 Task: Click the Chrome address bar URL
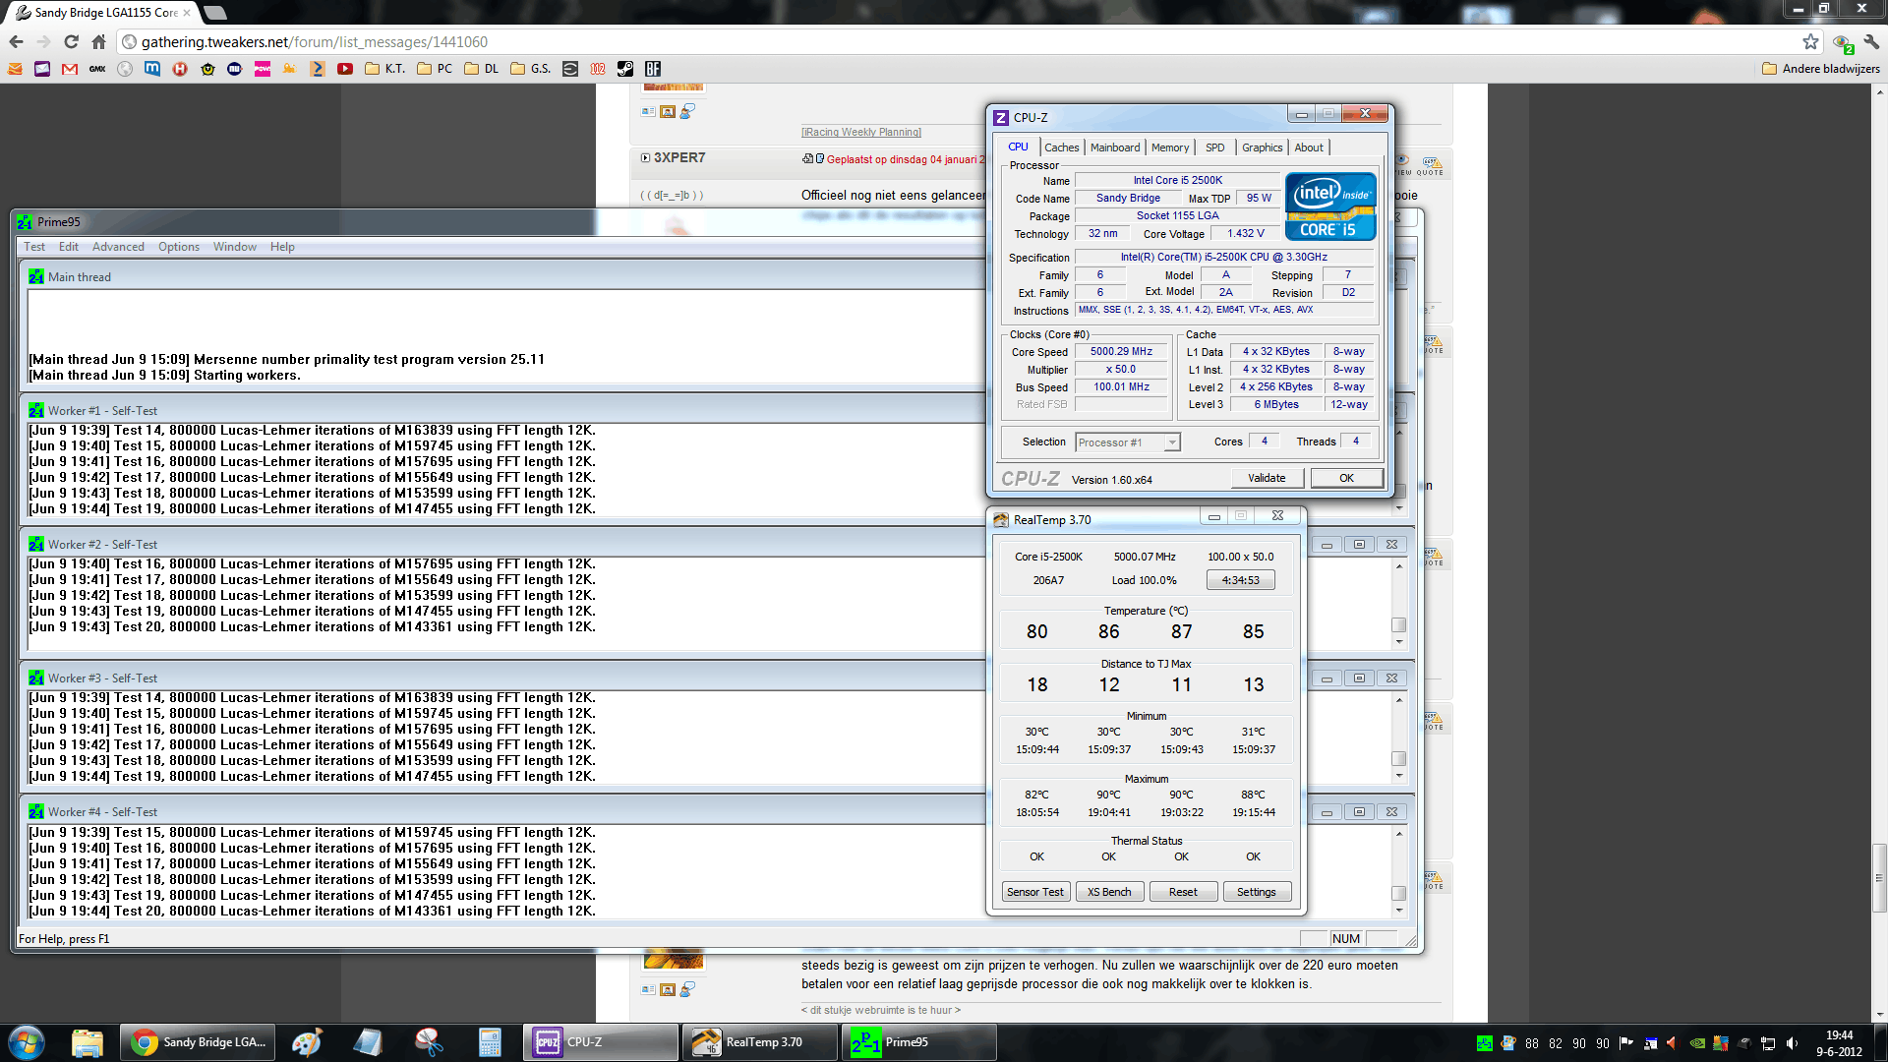click(315, 41)
